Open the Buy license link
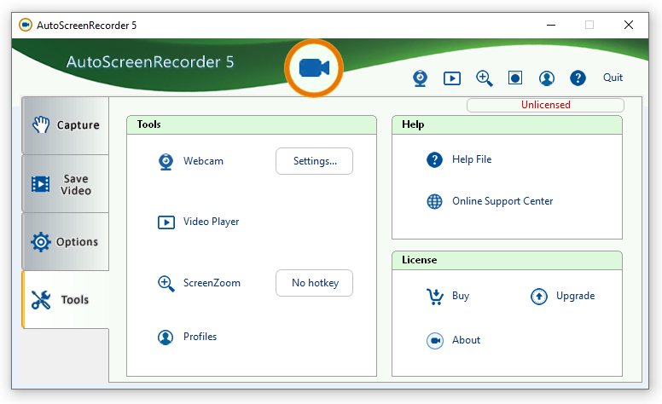 click(461, 296)
